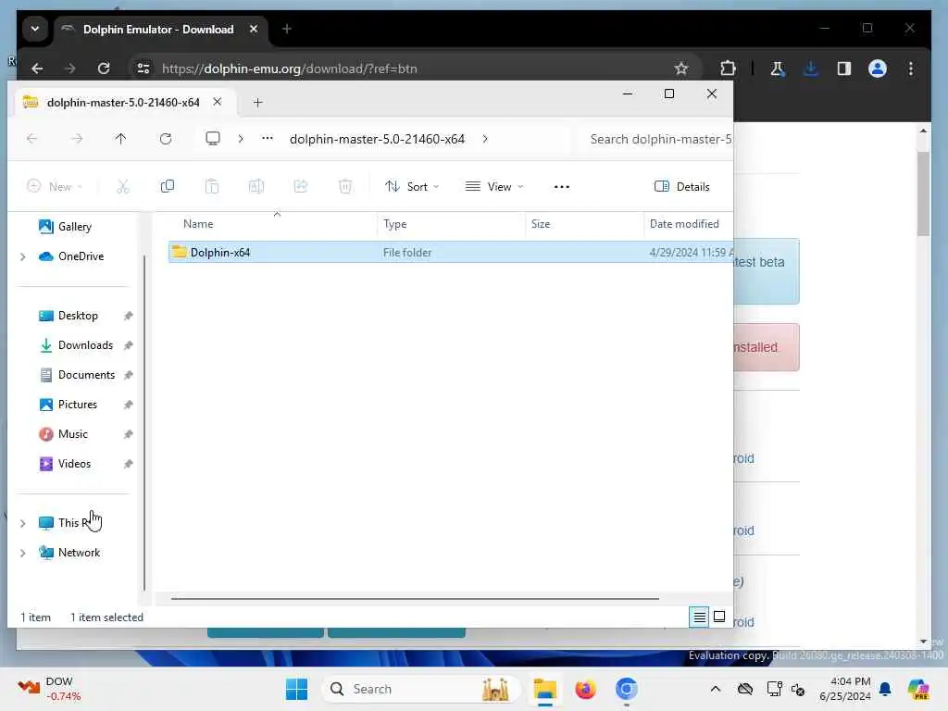Open the View dropdown

pos(494,187)
